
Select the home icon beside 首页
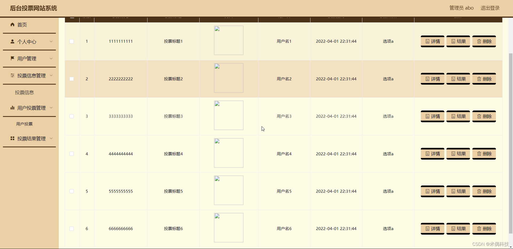pos(12,25)
